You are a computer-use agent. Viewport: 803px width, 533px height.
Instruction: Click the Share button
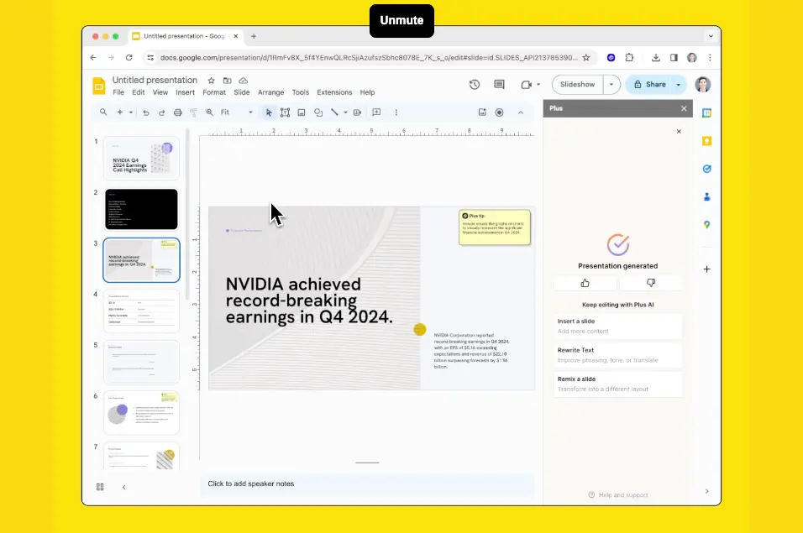(649, 85)
